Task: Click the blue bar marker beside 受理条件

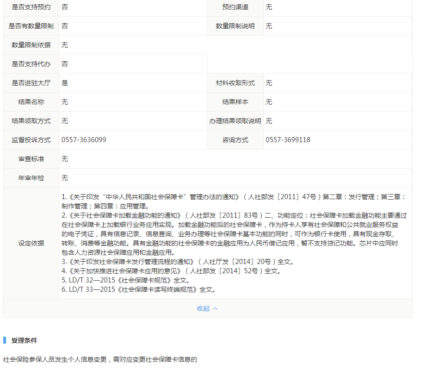Action: tap(5, 340)
